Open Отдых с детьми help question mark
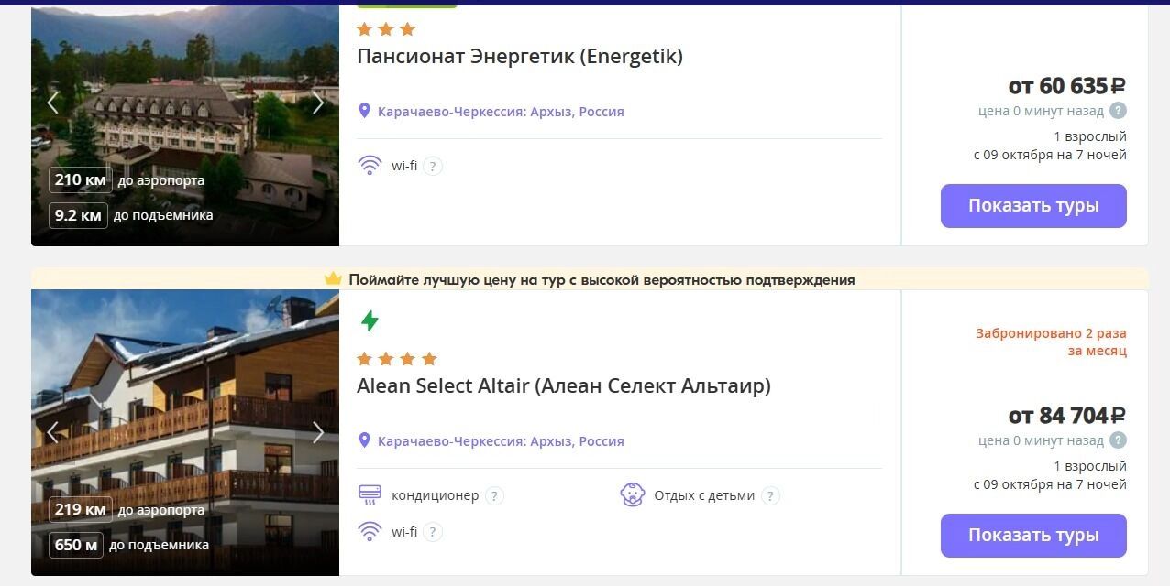1170x586 pixels. 770,496
